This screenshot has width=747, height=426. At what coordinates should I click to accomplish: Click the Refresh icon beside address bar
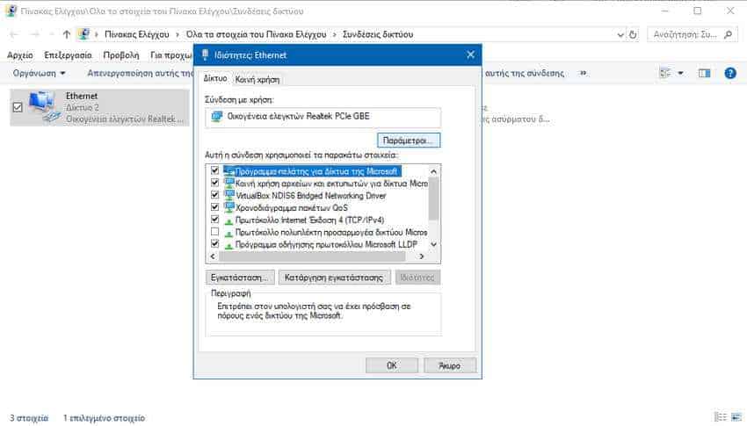click(633, 34)
